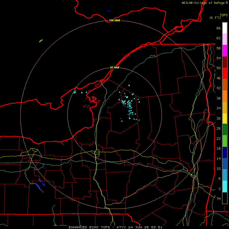Click the 54 scale label
Screen dimensions: 229x229
tap(219, 58)
